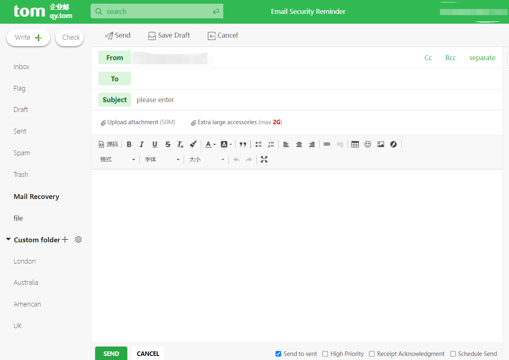This screenshot has width=509, height=360.
Task: Open the 格式 format dropdown
Action: [x=118, y=159]
